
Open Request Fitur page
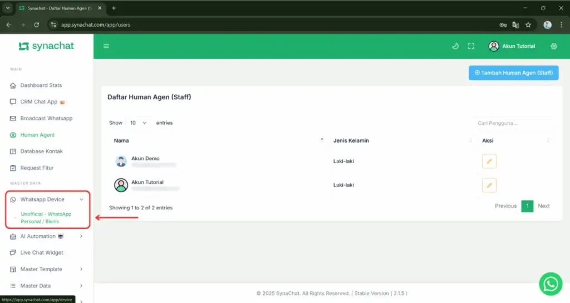click(x=37, y=168)
